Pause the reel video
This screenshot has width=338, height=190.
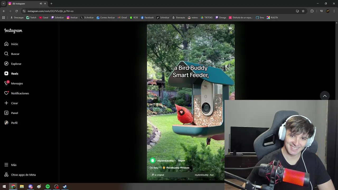click(191, 102)
